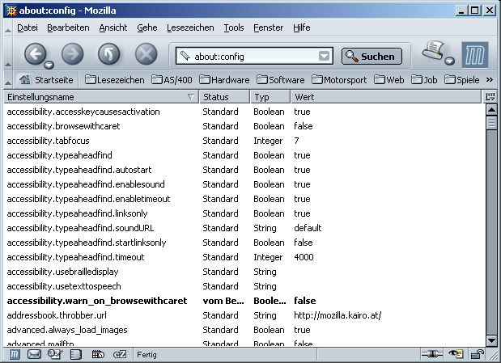Image resolution: width=501 pixels, height=363 pixels.
Task: Open the Datei menu
Action: click(x=28, y=27)
